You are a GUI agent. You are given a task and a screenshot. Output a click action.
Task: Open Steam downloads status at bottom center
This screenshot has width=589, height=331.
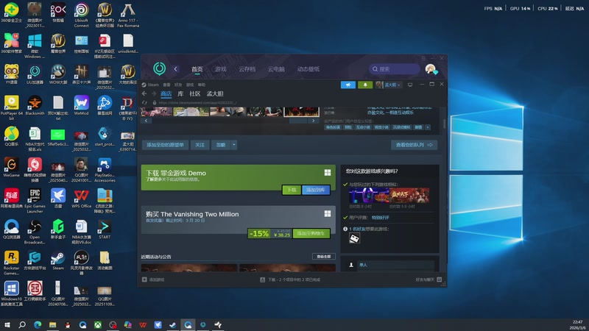[x=290, y=280]
